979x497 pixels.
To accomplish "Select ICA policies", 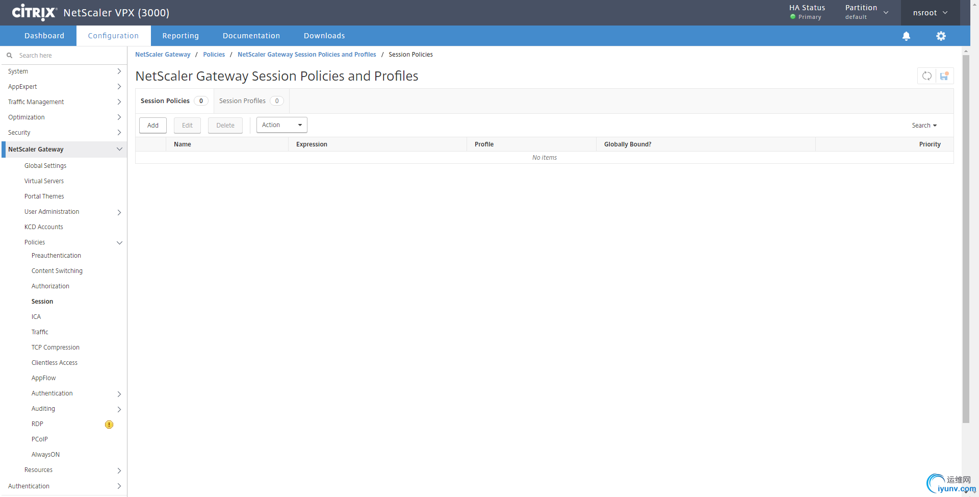I will (x=36, y=317).
